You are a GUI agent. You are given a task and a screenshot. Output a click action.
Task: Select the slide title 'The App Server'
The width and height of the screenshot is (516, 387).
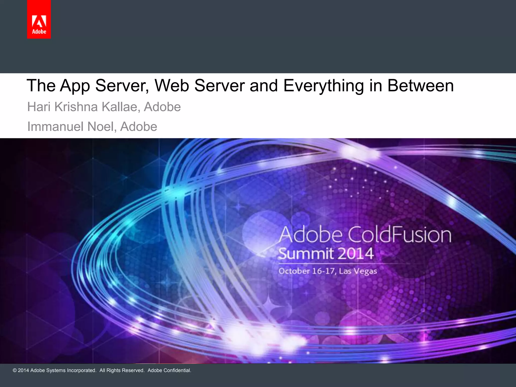tap(87, 86)
